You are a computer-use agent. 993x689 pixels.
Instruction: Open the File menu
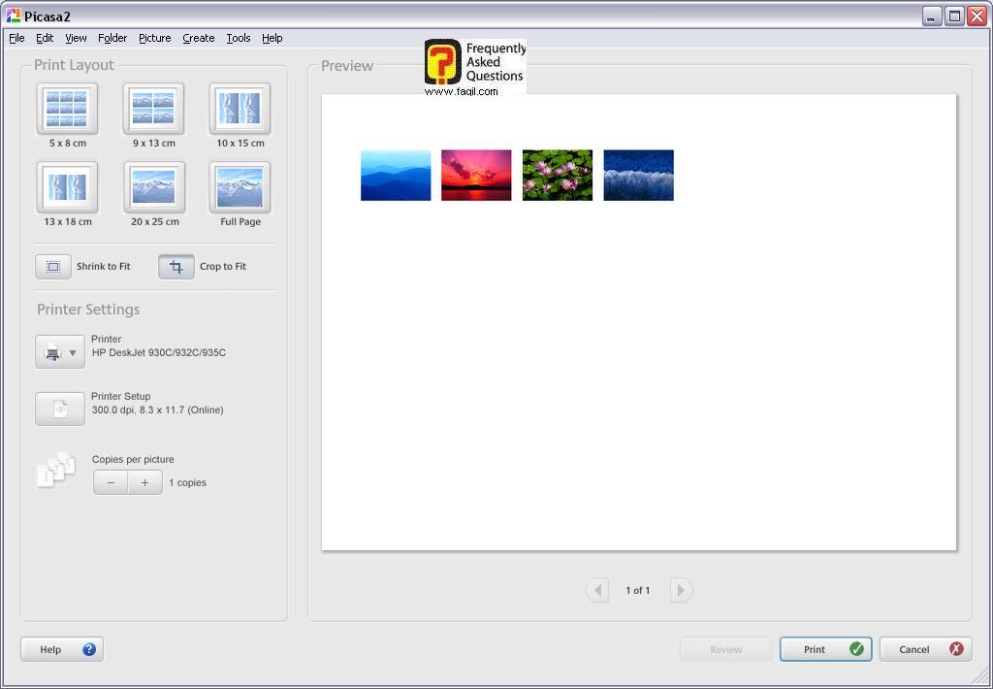[16, 38]
